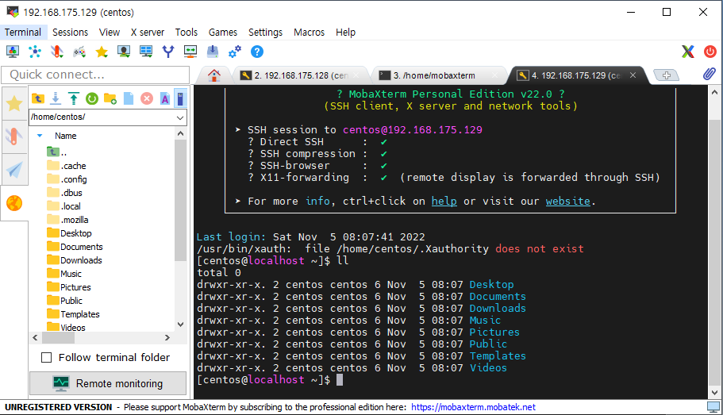723x415 pixels.
Task: Refresh the SFTP folder listing
Action: click(x=92, y=98)
